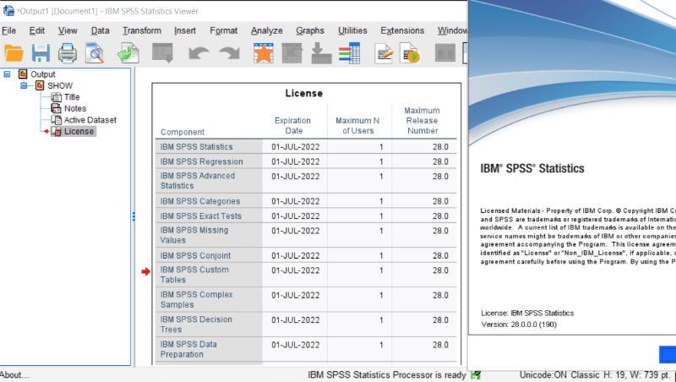Click IBM SPSS Regression row label

point(202,161)
